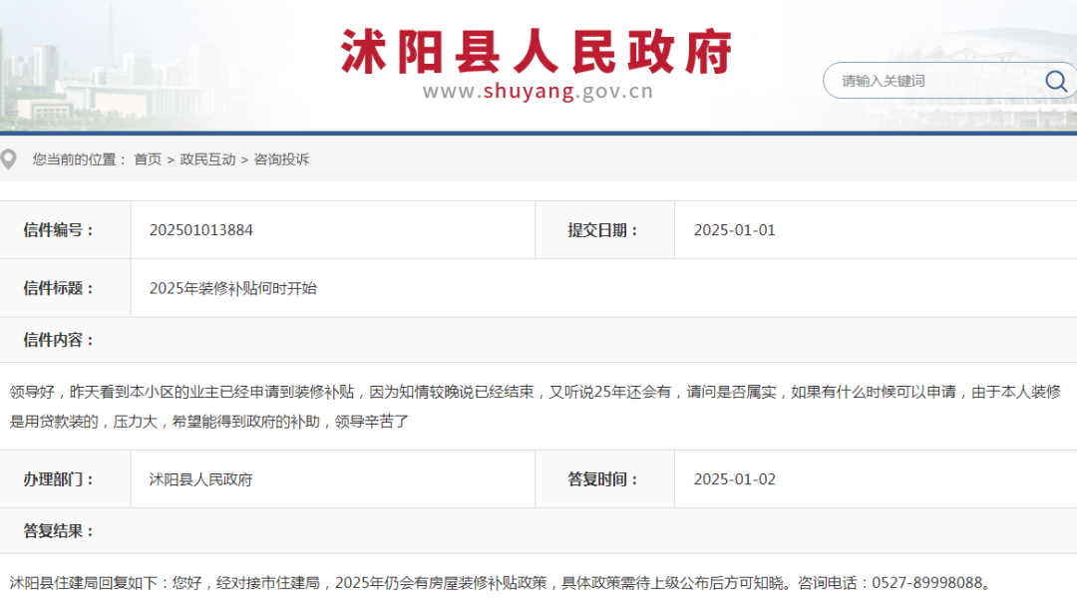Screen dimensions: 1077x611
Task: Open the 咨询投诉 breadcrumb link
Action: (281, 159)
